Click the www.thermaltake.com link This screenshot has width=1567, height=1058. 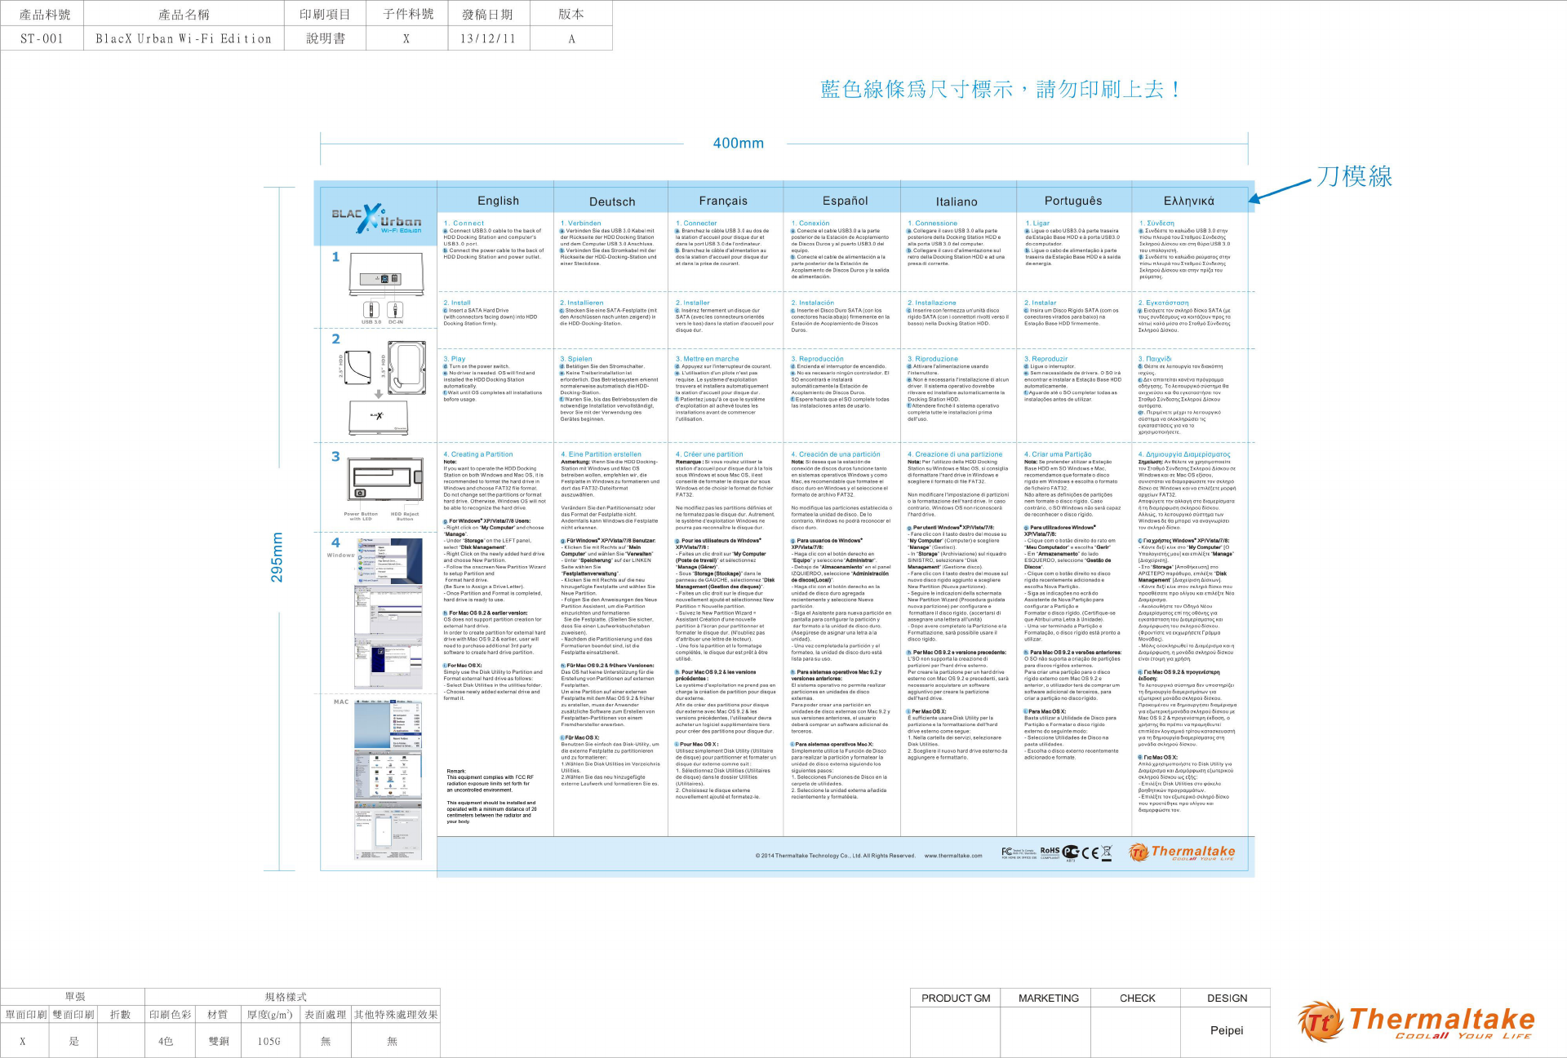pyautogui.click(x=952, y=856)
